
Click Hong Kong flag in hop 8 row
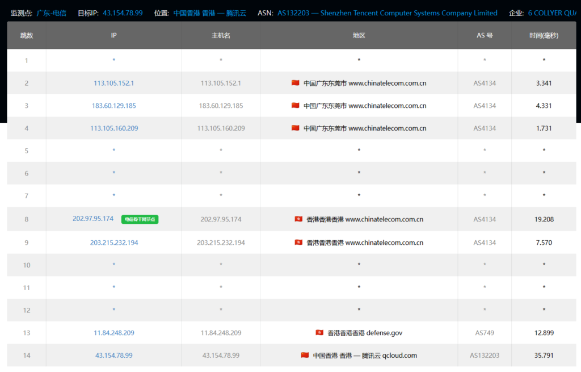[298, 219]
